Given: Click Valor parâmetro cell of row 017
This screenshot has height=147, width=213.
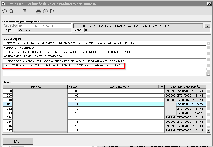Looking at the screenshot, I should coord(122,130).
